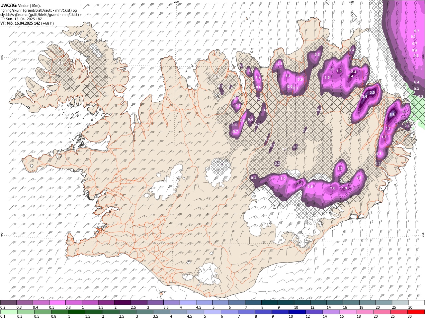Select the dark purple 2 swatch in the snow legend

123,302
